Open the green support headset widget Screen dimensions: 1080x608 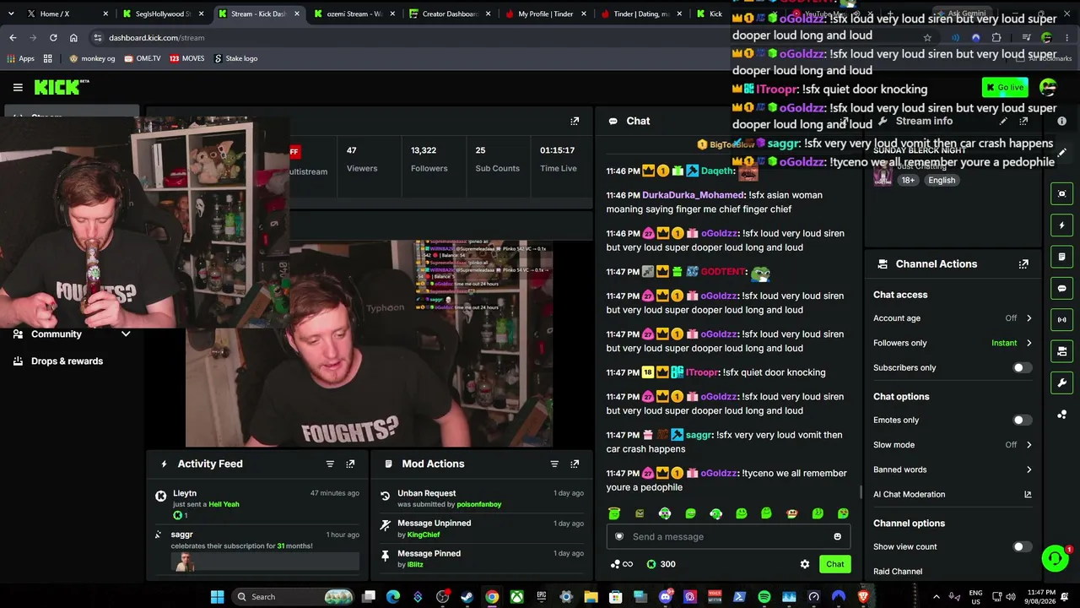(x=1055, y=558)
